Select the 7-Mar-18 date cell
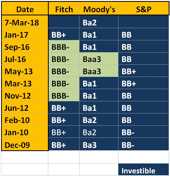Image resolution: width=170 pixels, height=176 pixels. [x=25, y=22]
